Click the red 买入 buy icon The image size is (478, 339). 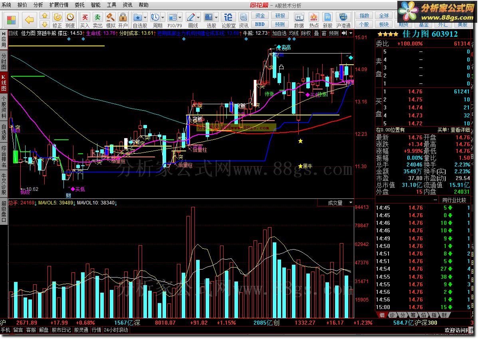click(x=85, y=17)
